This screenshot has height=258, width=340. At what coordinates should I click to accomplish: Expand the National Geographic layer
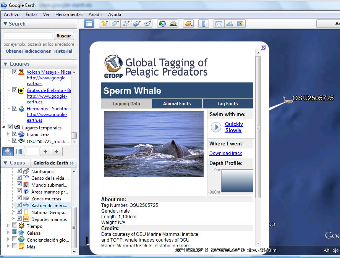[x=13, y=211]
